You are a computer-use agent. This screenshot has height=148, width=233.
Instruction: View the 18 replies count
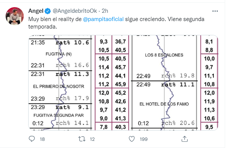pyautogui.click(x=43, y=139)
